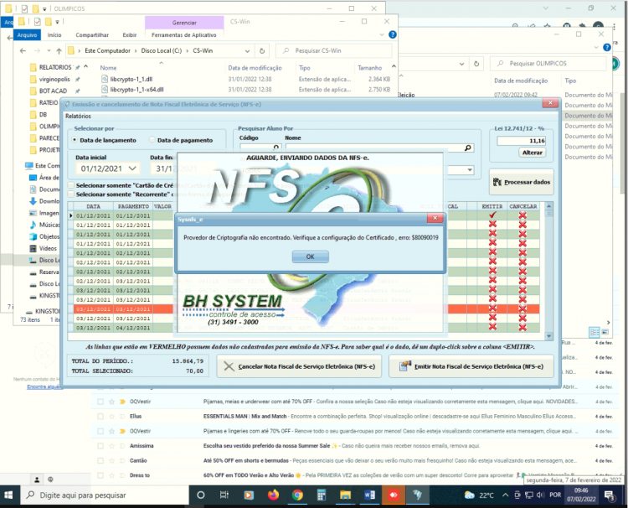Click Emitir Nota Fiscal de Serviço Eletrônica

[x=471, y=366]
